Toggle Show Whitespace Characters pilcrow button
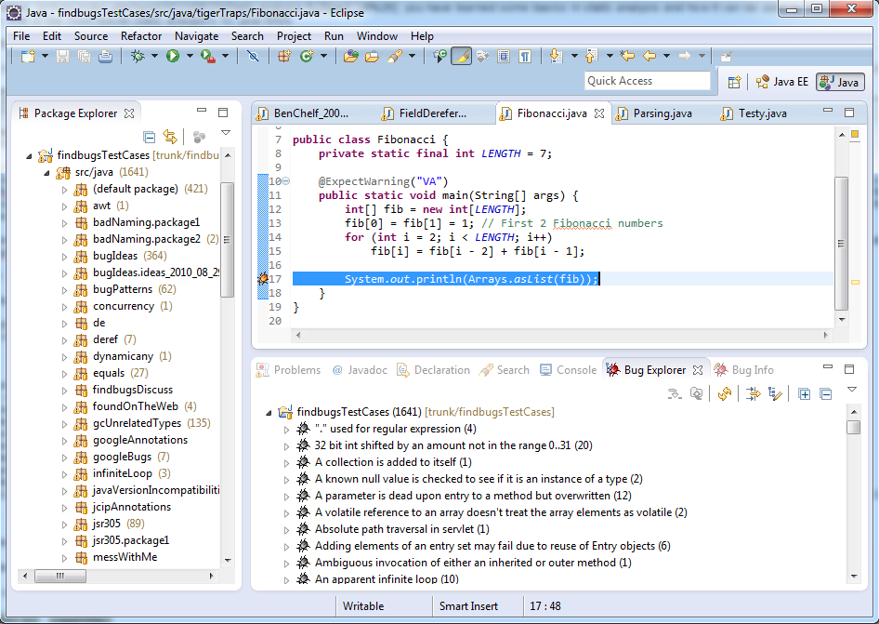This screenshot has height=624, width=879. tap(525, 57)
